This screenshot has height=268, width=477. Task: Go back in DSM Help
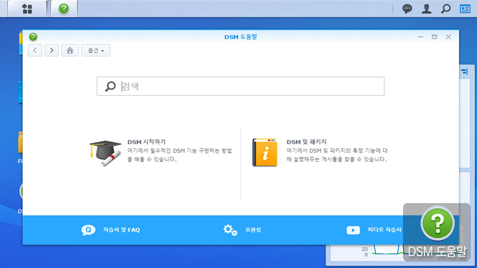pos(35,51)
